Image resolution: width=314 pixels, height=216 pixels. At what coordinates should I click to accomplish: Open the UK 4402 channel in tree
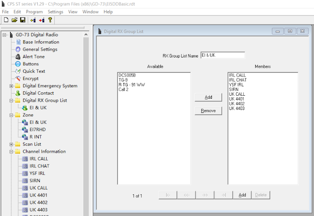pyautogui.click(x=38, y=202)
